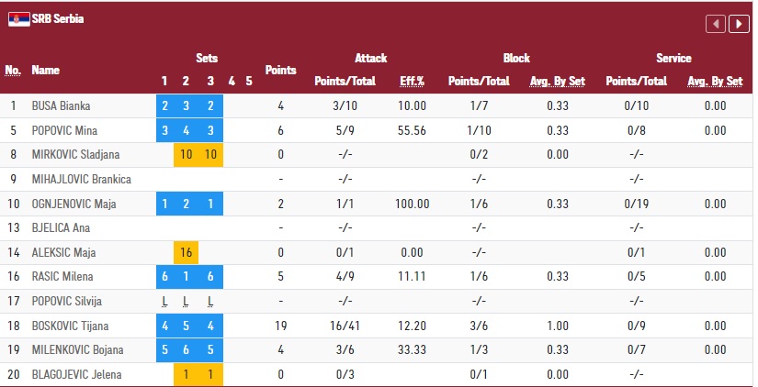Select the Sets column group header

[x=206, y=58]
